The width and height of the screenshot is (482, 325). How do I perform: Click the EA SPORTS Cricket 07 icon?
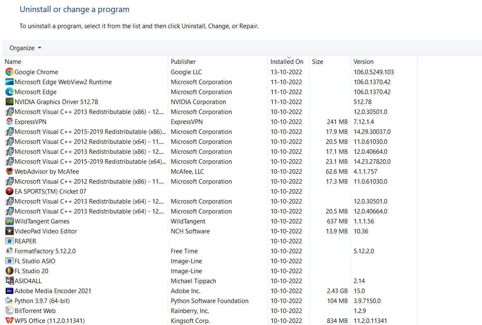[9, 191]
